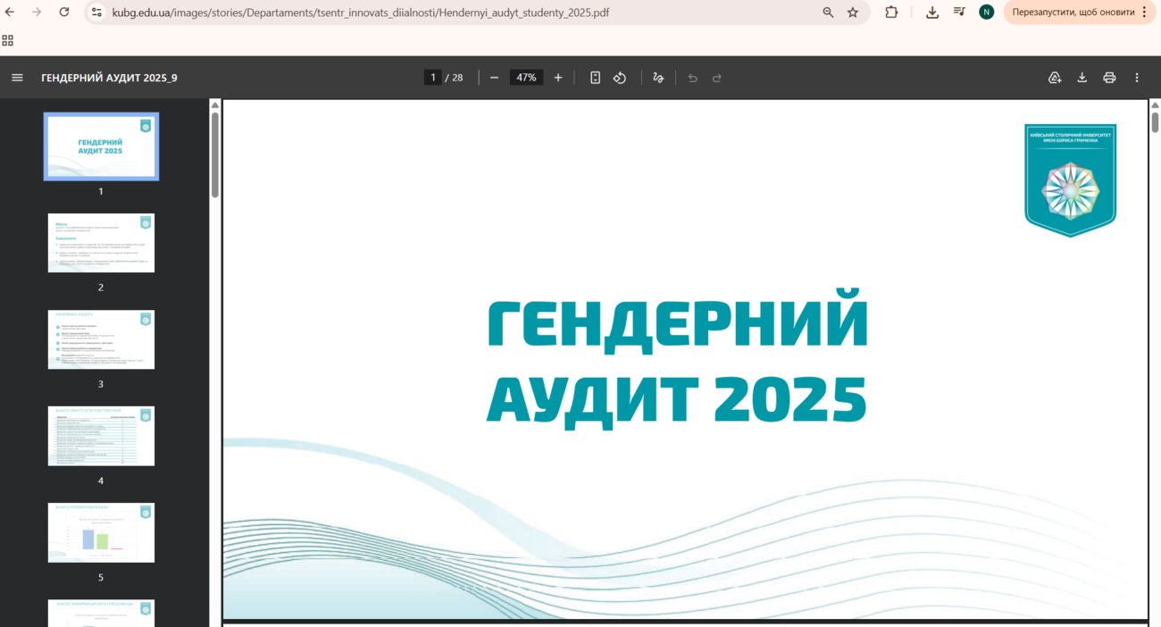Go back to the previous page

[11, 13]
